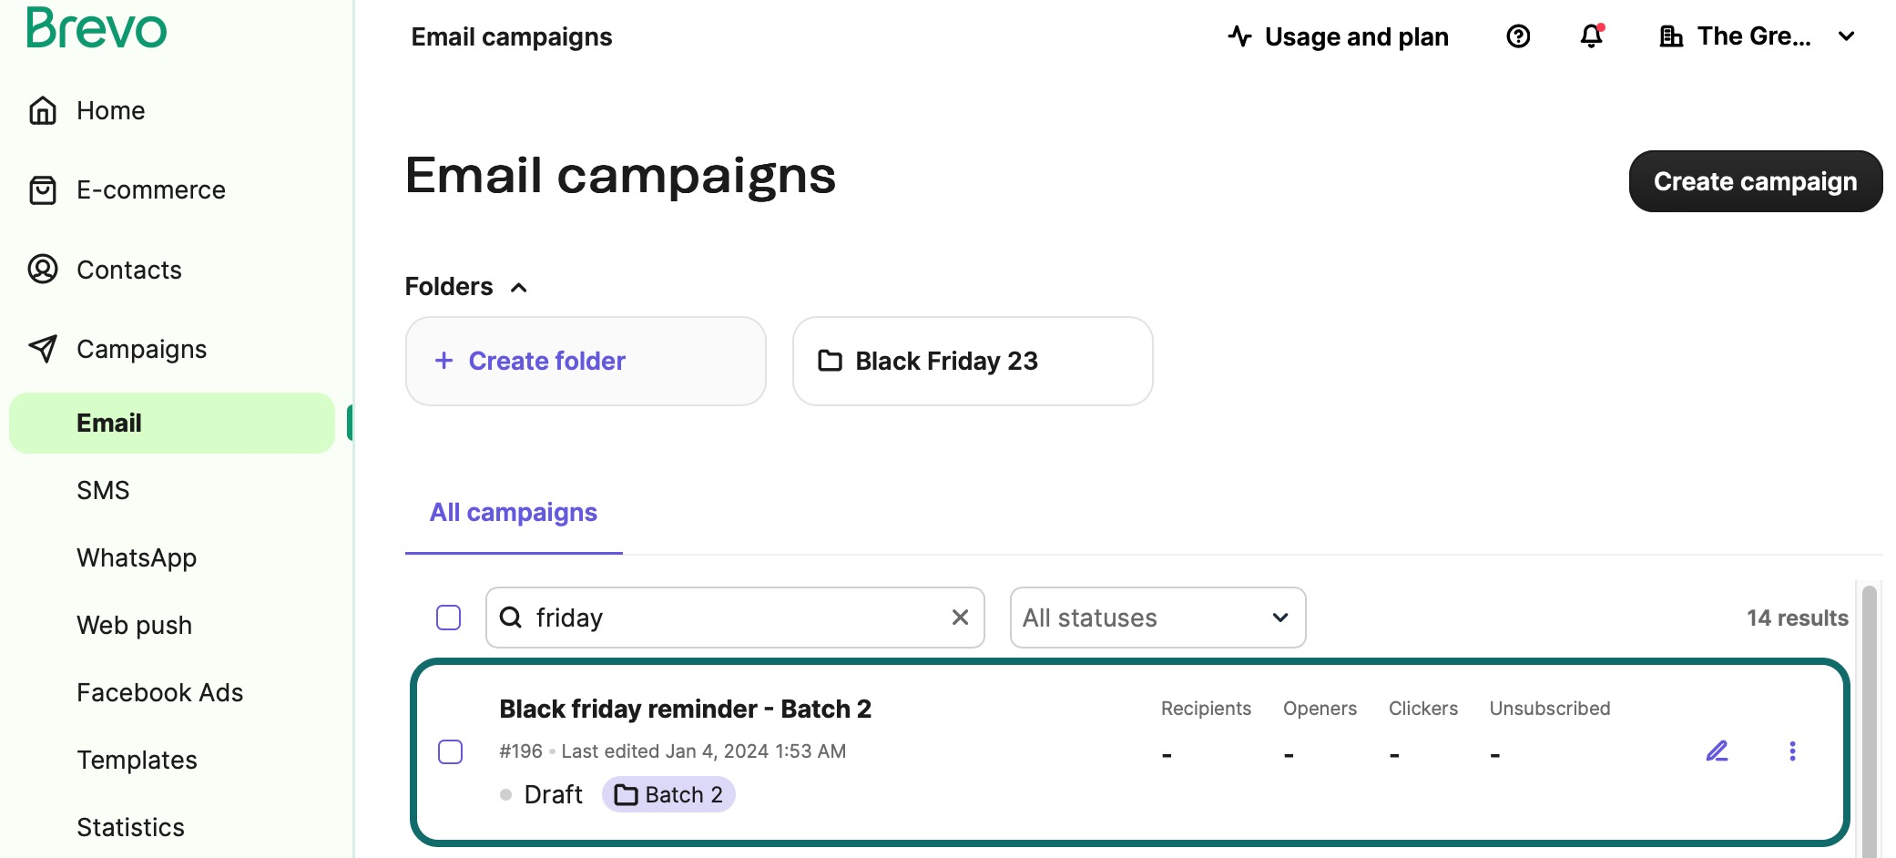The image size is (1896, 858).
Task: Open the help question-mark icon
Action: tap(1517, 36)
